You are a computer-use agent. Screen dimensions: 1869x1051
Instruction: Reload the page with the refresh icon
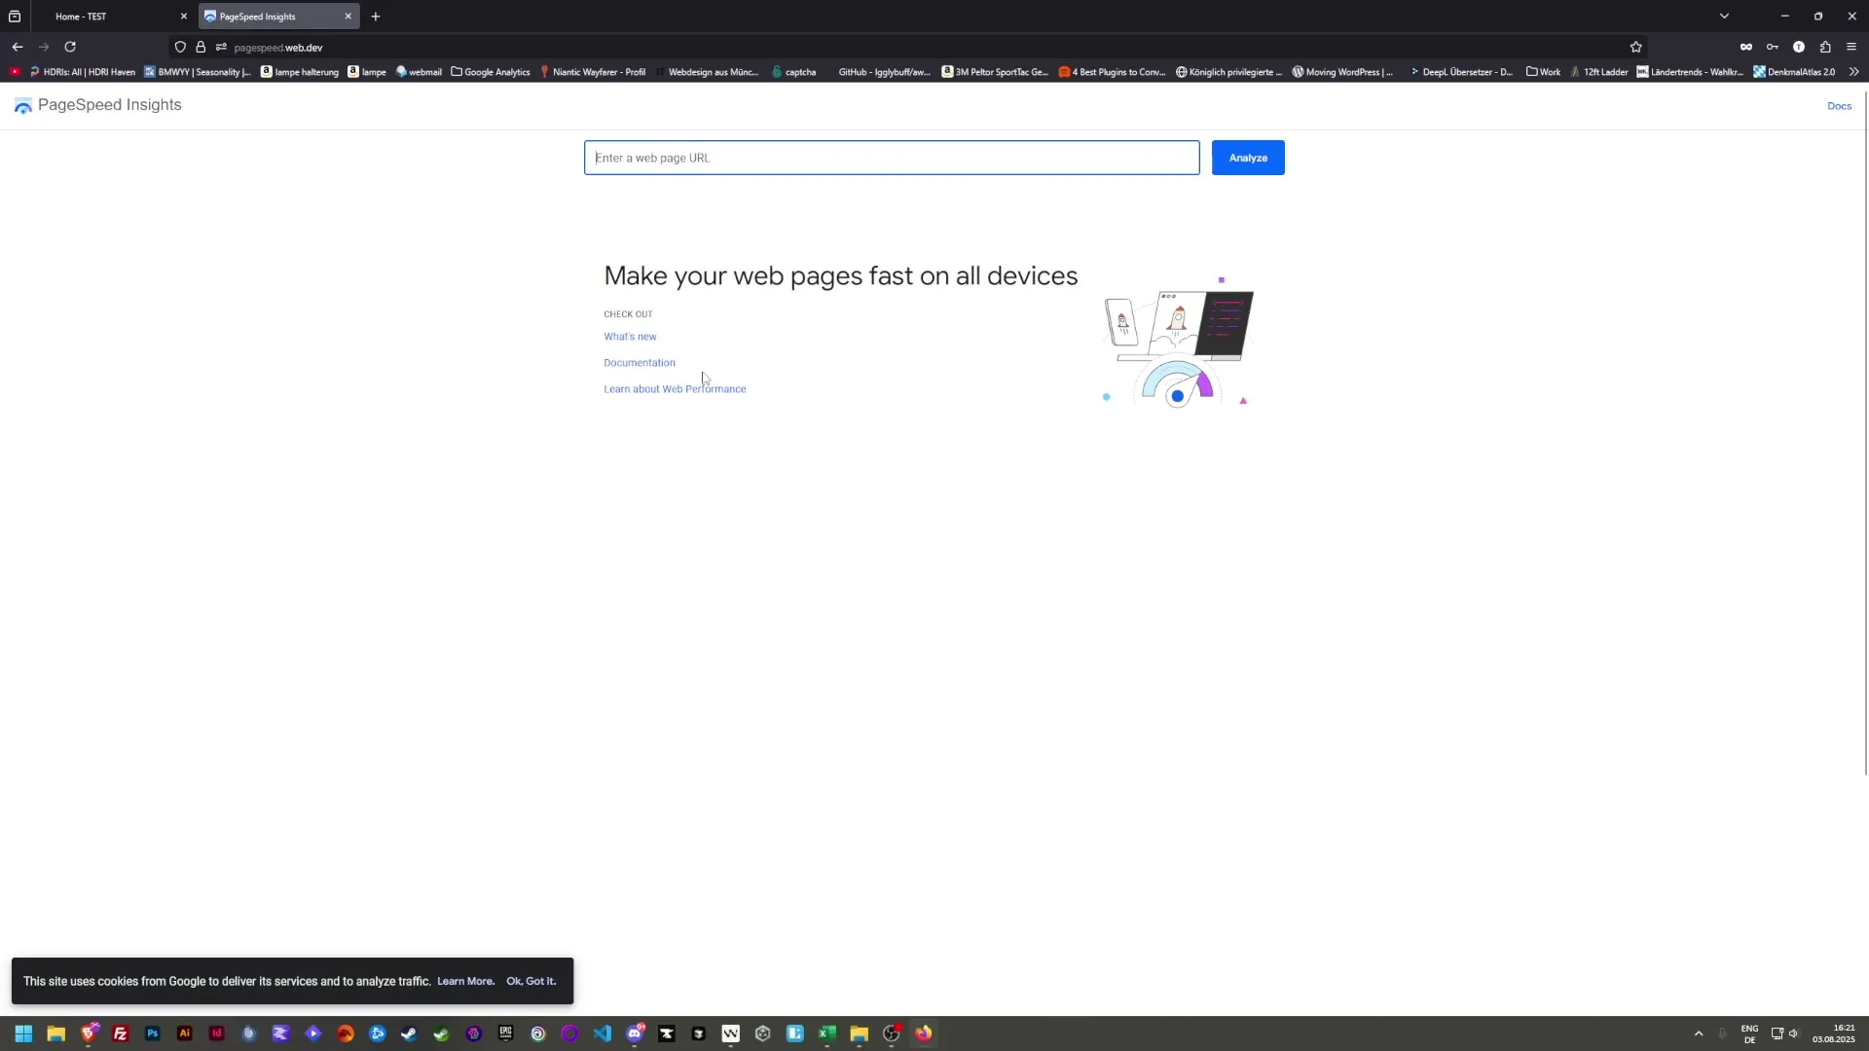point(70,47)
